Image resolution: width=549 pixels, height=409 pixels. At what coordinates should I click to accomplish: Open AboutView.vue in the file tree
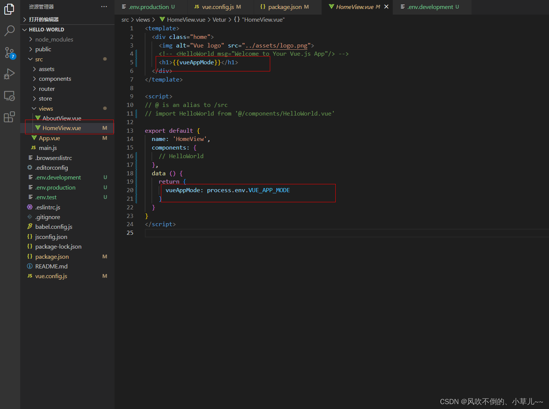[x=67, y=118]
